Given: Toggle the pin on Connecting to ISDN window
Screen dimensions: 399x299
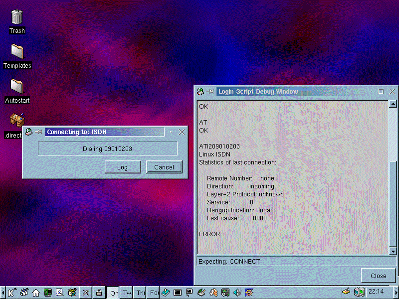Looking at the screenshot, I should (x=38, y=132).
